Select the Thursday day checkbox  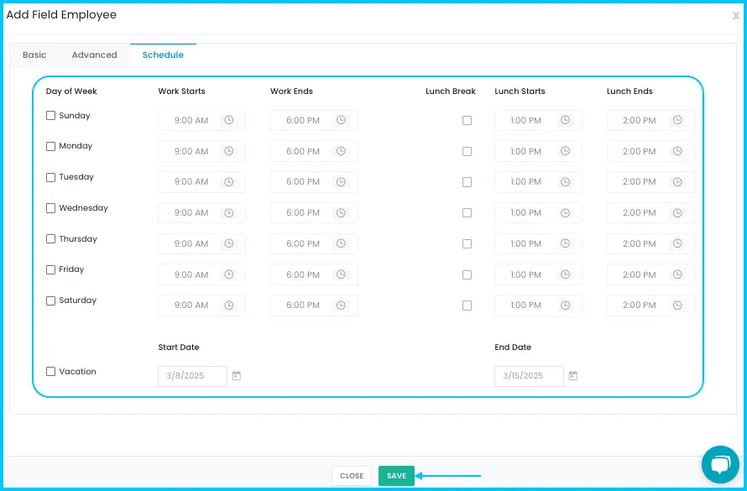click(50, 238)
